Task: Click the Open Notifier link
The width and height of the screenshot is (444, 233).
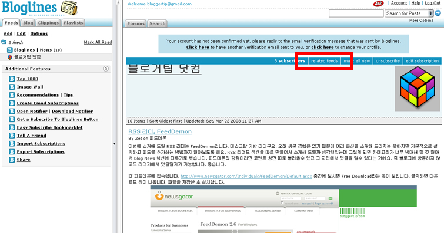Action: [x=32, y=111]
